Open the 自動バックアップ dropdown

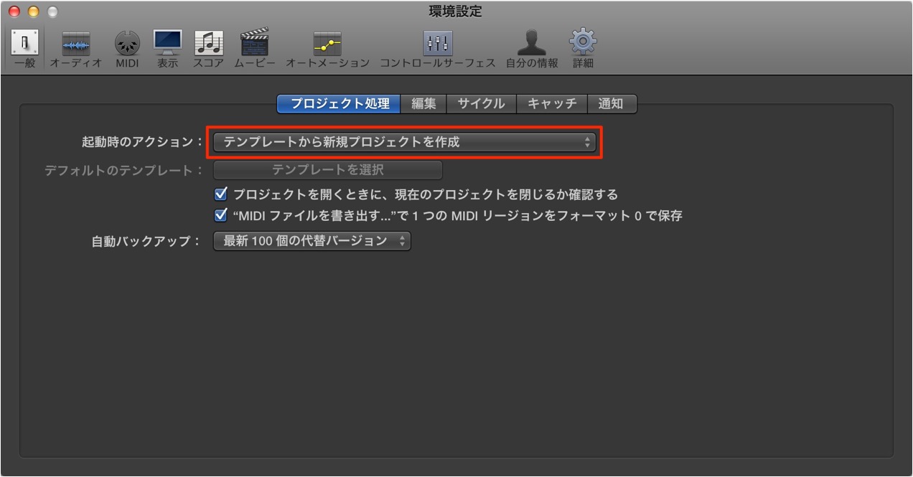click(x=312, y=241)
